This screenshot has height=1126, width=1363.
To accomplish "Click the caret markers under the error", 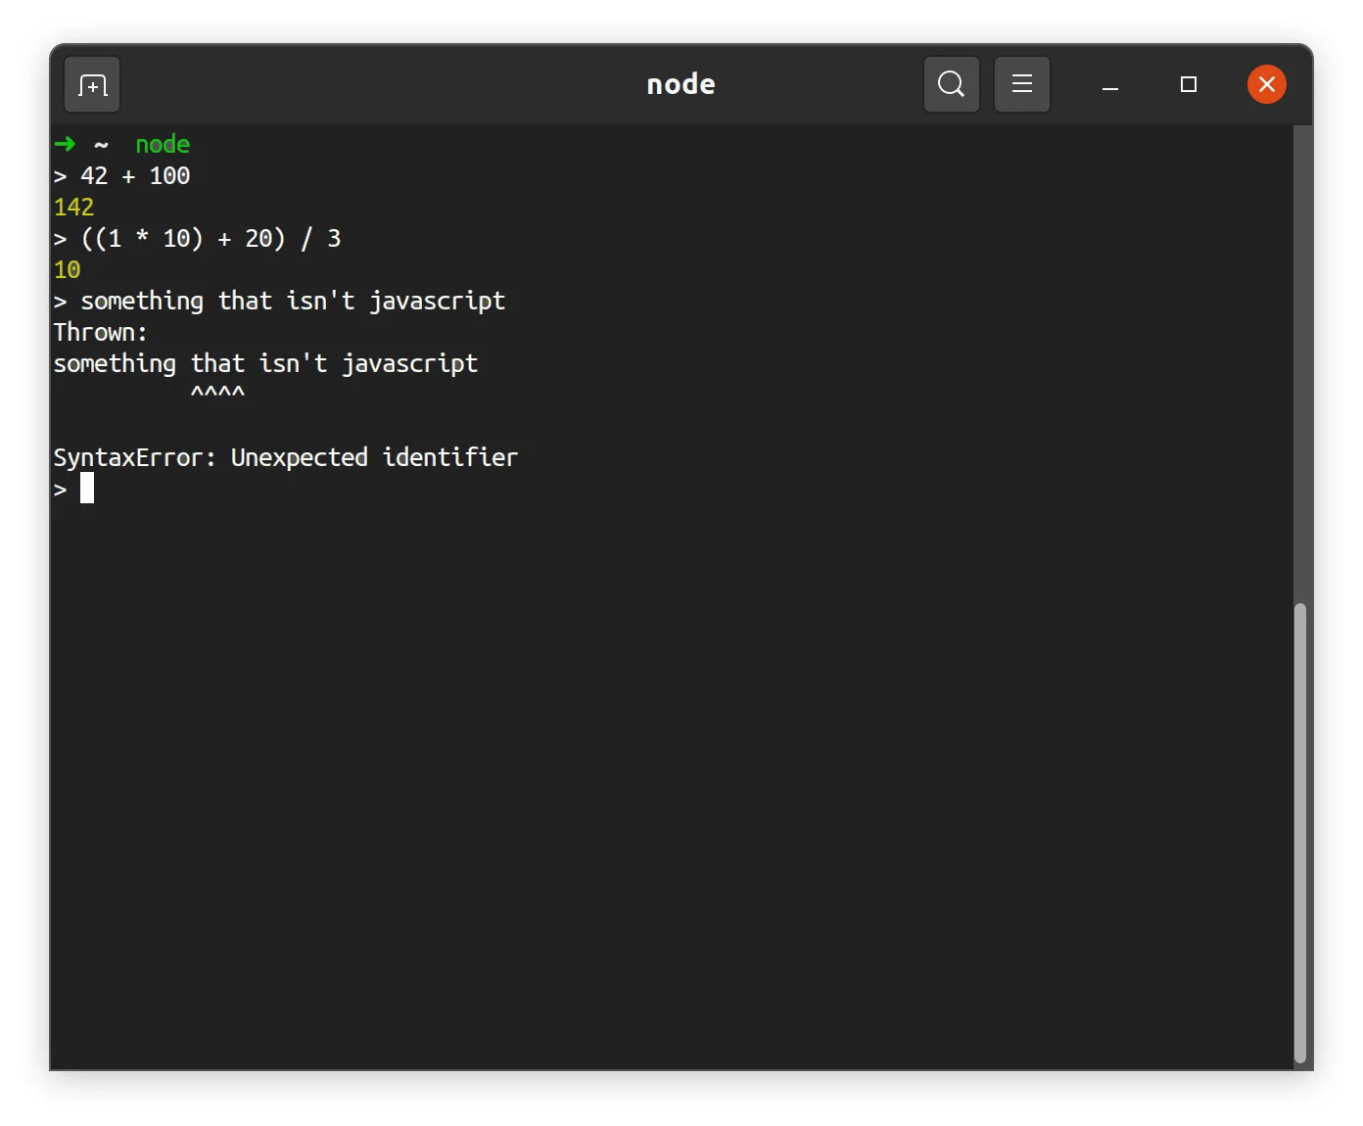I will [x=217, y=391].
